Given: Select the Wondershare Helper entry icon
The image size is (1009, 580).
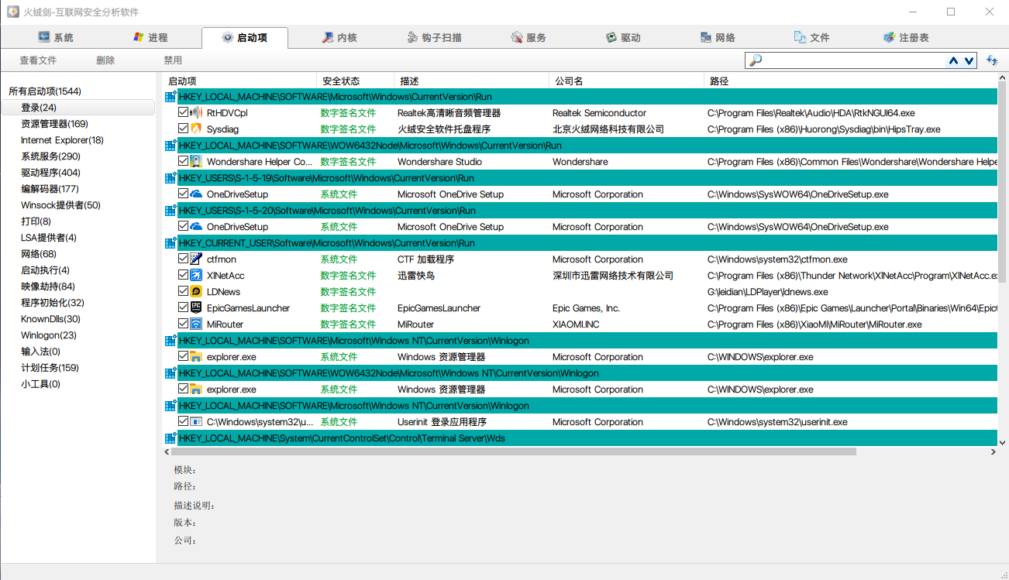Looking at the screenshot, I should (196, 162).
